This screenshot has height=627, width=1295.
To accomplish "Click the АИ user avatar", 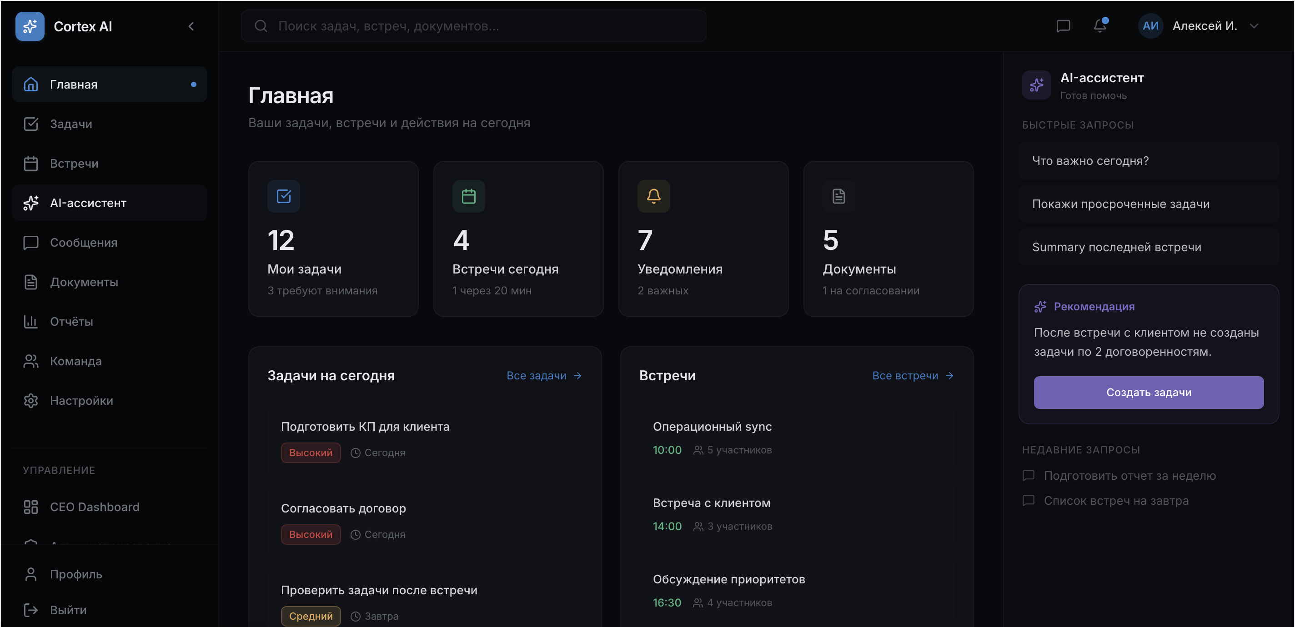I will [1150, 26].
